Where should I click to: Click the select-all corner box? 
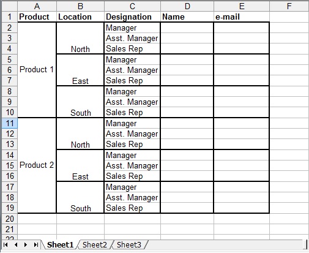[x=9, y=6]
